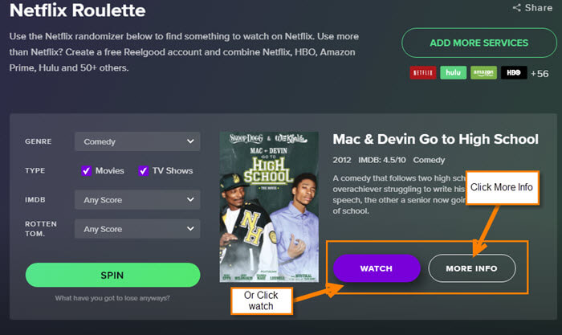
Task: Click the Netflix service logo
Action: pos(423,73)
